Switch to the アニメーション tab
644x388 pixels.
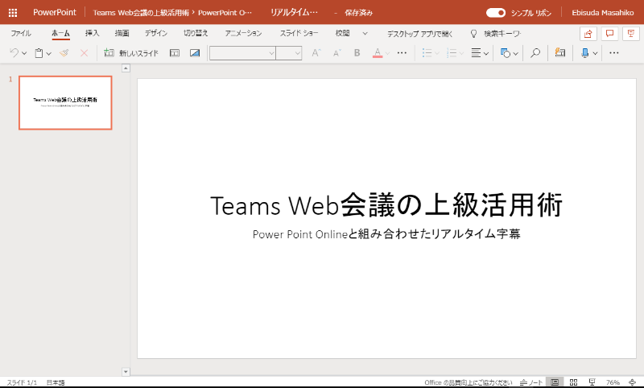coord(243,34)
